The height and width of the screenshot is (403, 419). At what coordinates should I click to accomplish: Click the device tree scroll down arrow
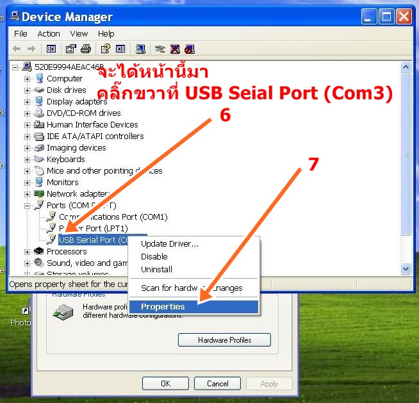point(406,268)
